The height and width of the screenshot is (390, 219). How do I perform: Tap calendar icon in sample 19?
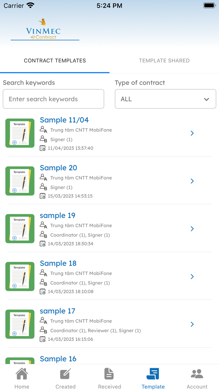click(x=43, y=244)
